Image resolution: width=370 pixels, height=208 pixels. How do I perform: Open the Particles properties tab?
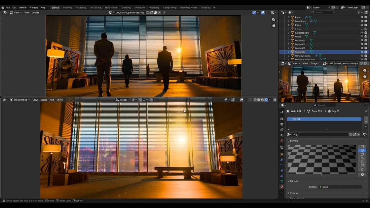(x=282, y=165)
